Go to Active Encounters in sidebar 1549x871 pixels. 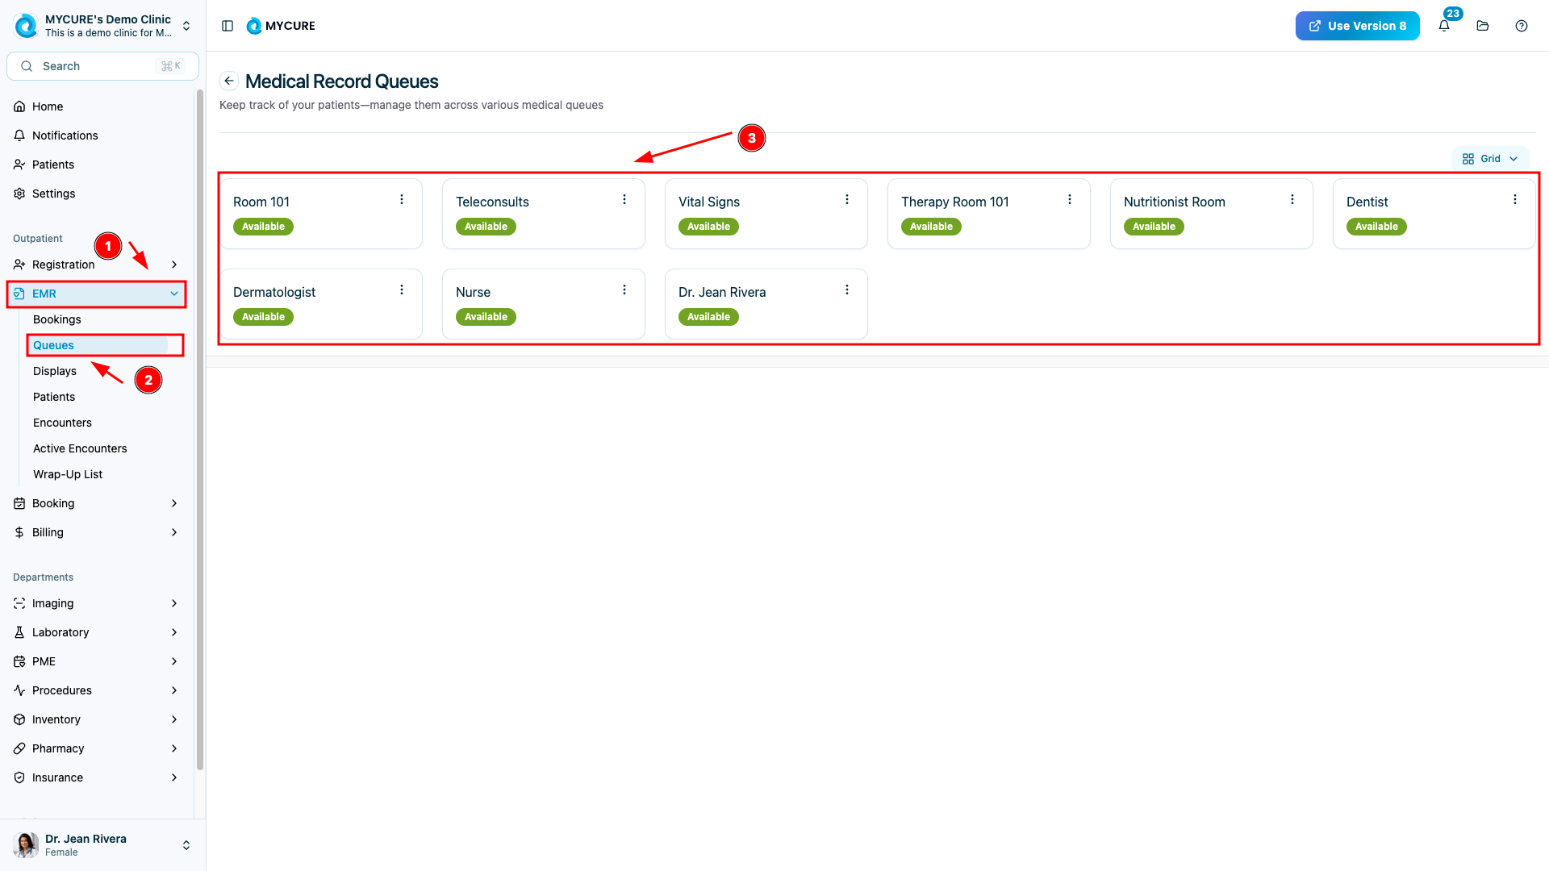pos(80,448)
